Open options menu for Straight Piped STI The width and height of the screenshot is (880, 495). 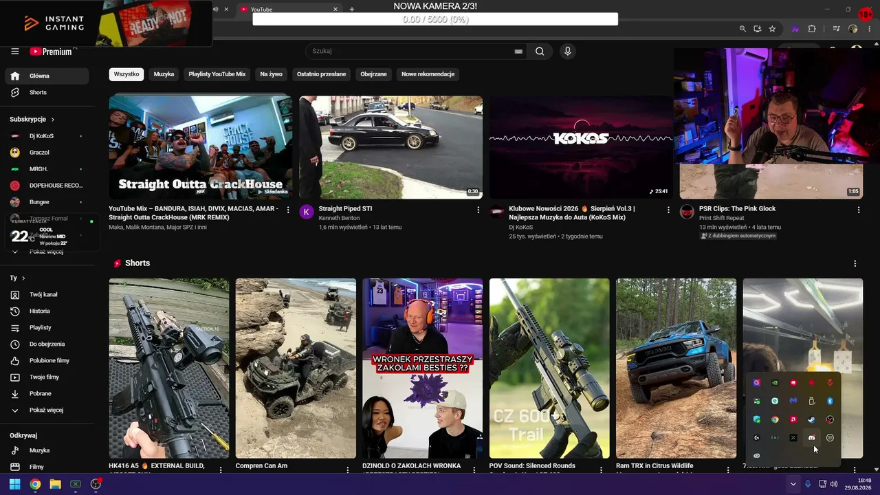(478, 210)
